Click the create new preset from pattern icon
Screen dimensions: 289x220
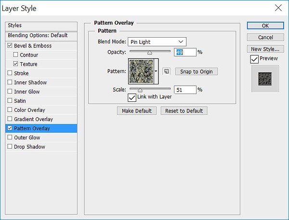pos(167,71)
